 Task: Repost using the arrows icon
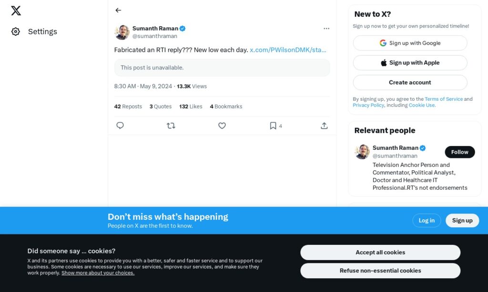pos(171,126)
